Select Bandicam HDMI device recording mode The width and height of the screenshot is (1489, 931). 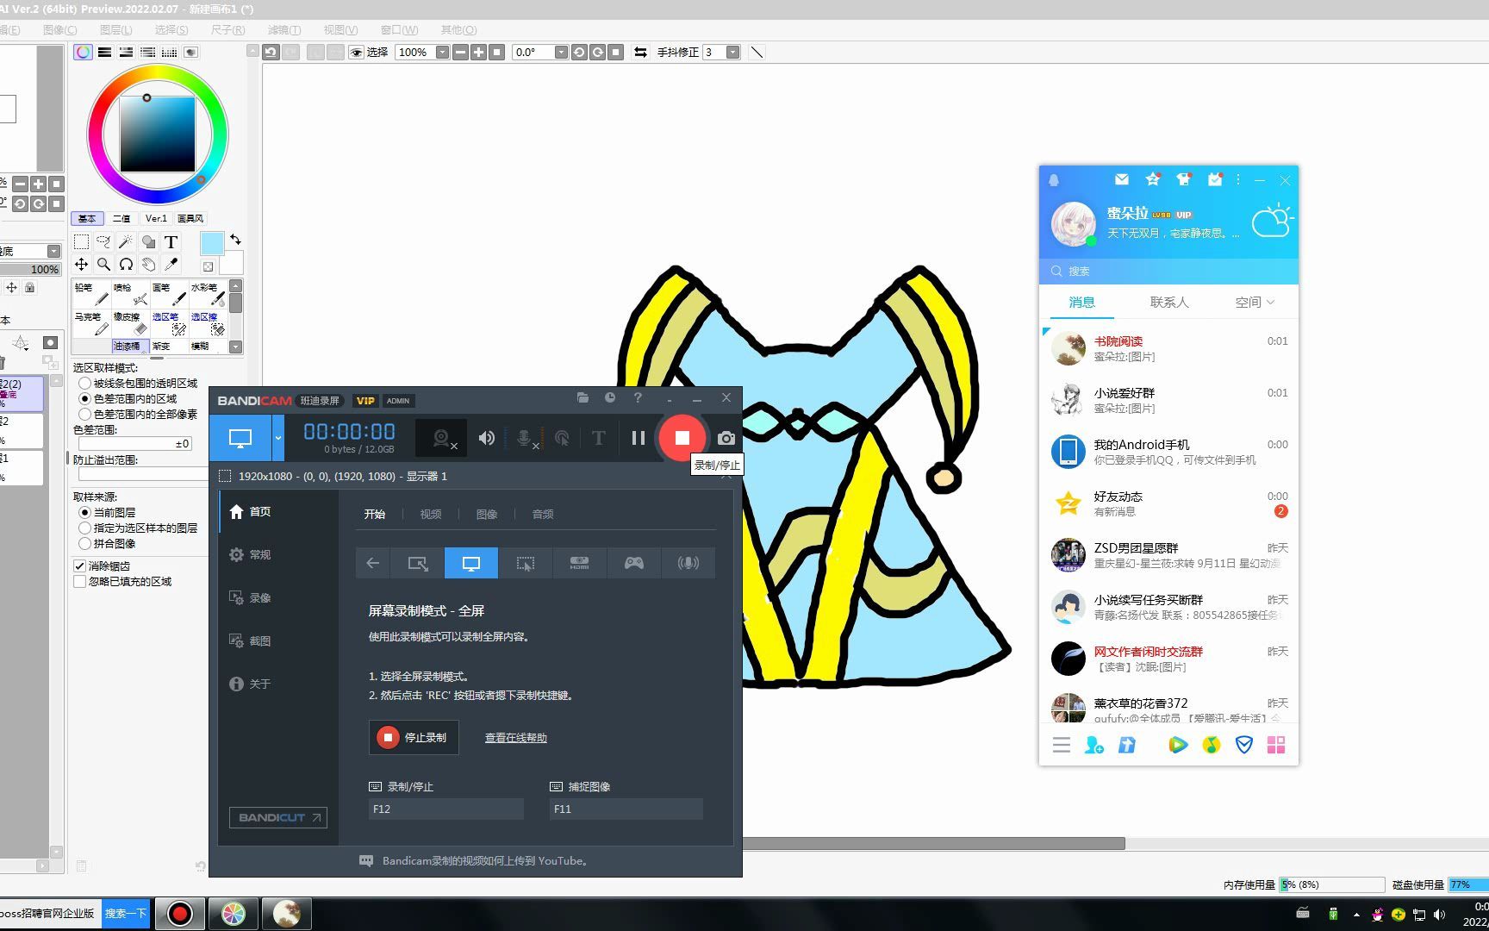point(580,563)
